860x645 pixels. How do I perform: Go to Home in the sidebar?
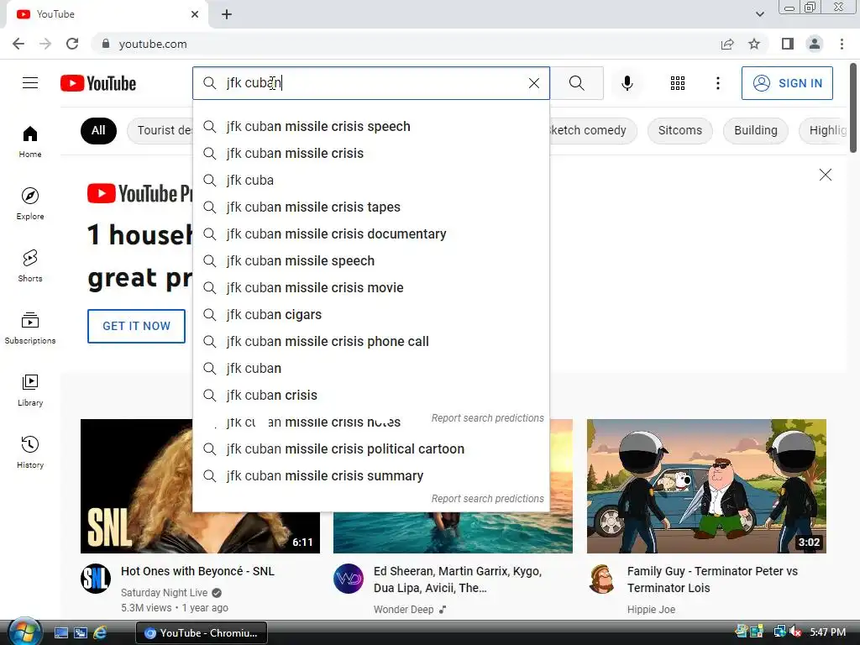30,141
